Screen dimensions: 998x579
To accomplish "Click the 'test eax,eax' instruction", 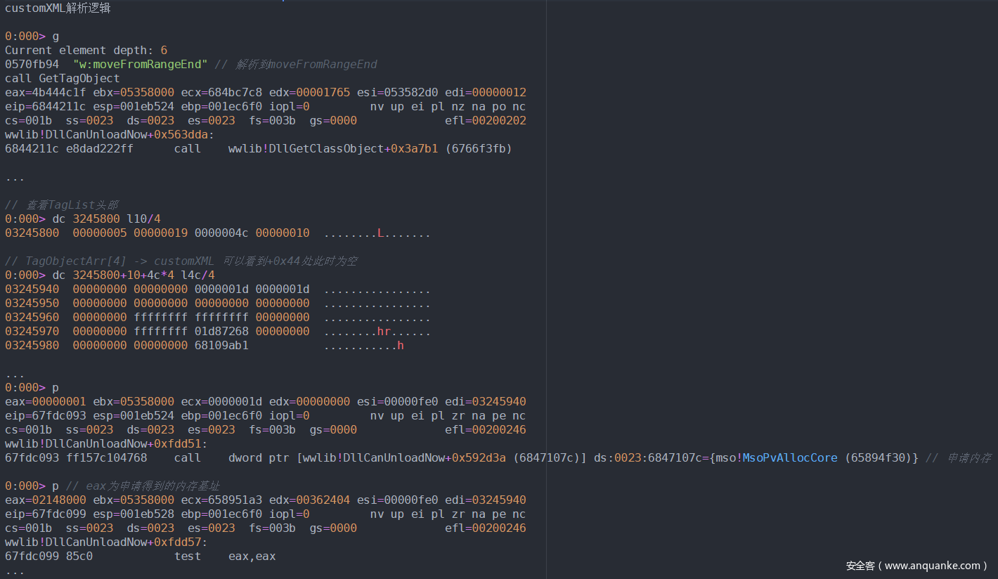I will [225, 557].
